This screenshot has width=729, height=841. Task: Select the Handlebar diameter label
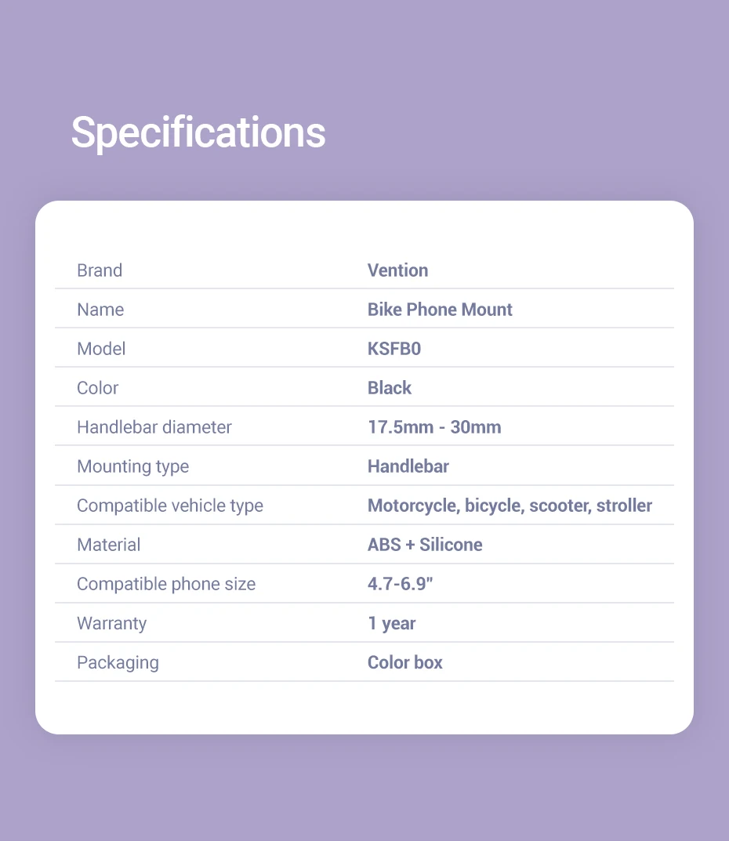(154, 427)
